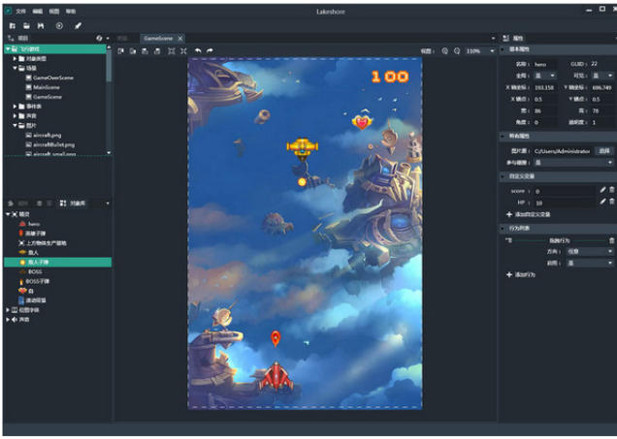617x439 pixels.
Task: Select the 滚动背景 scrolling background object
Action: point(36,300)
